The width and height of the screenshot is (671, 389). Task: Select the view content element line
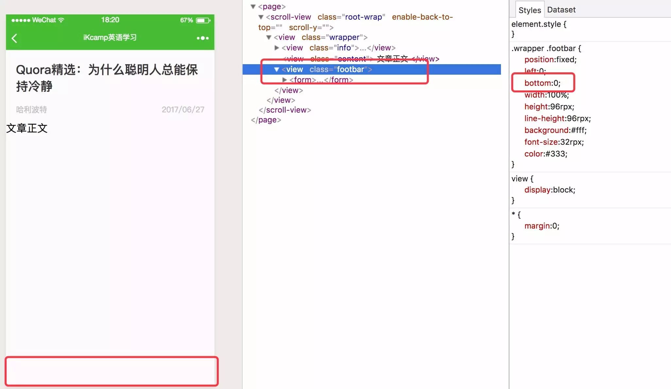360,59
